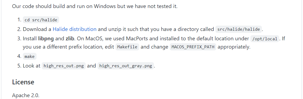
Task: Click the high_res_out.png filename
Action: tap(64, 66)
